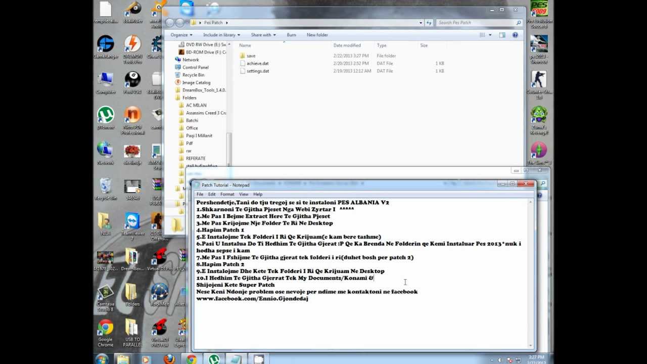Open the Counter-Strike 1.6 desktop shortcut
Screen dimensions: 647x364
coord(539,85)
